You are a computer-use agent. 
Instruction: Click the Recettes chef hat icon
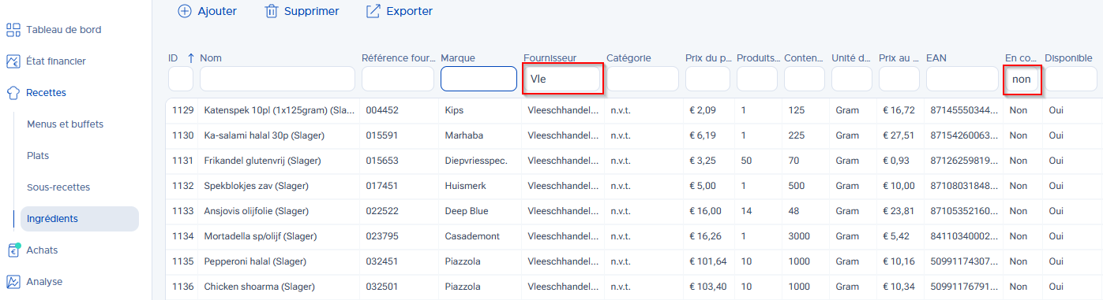tap(13, 93)
